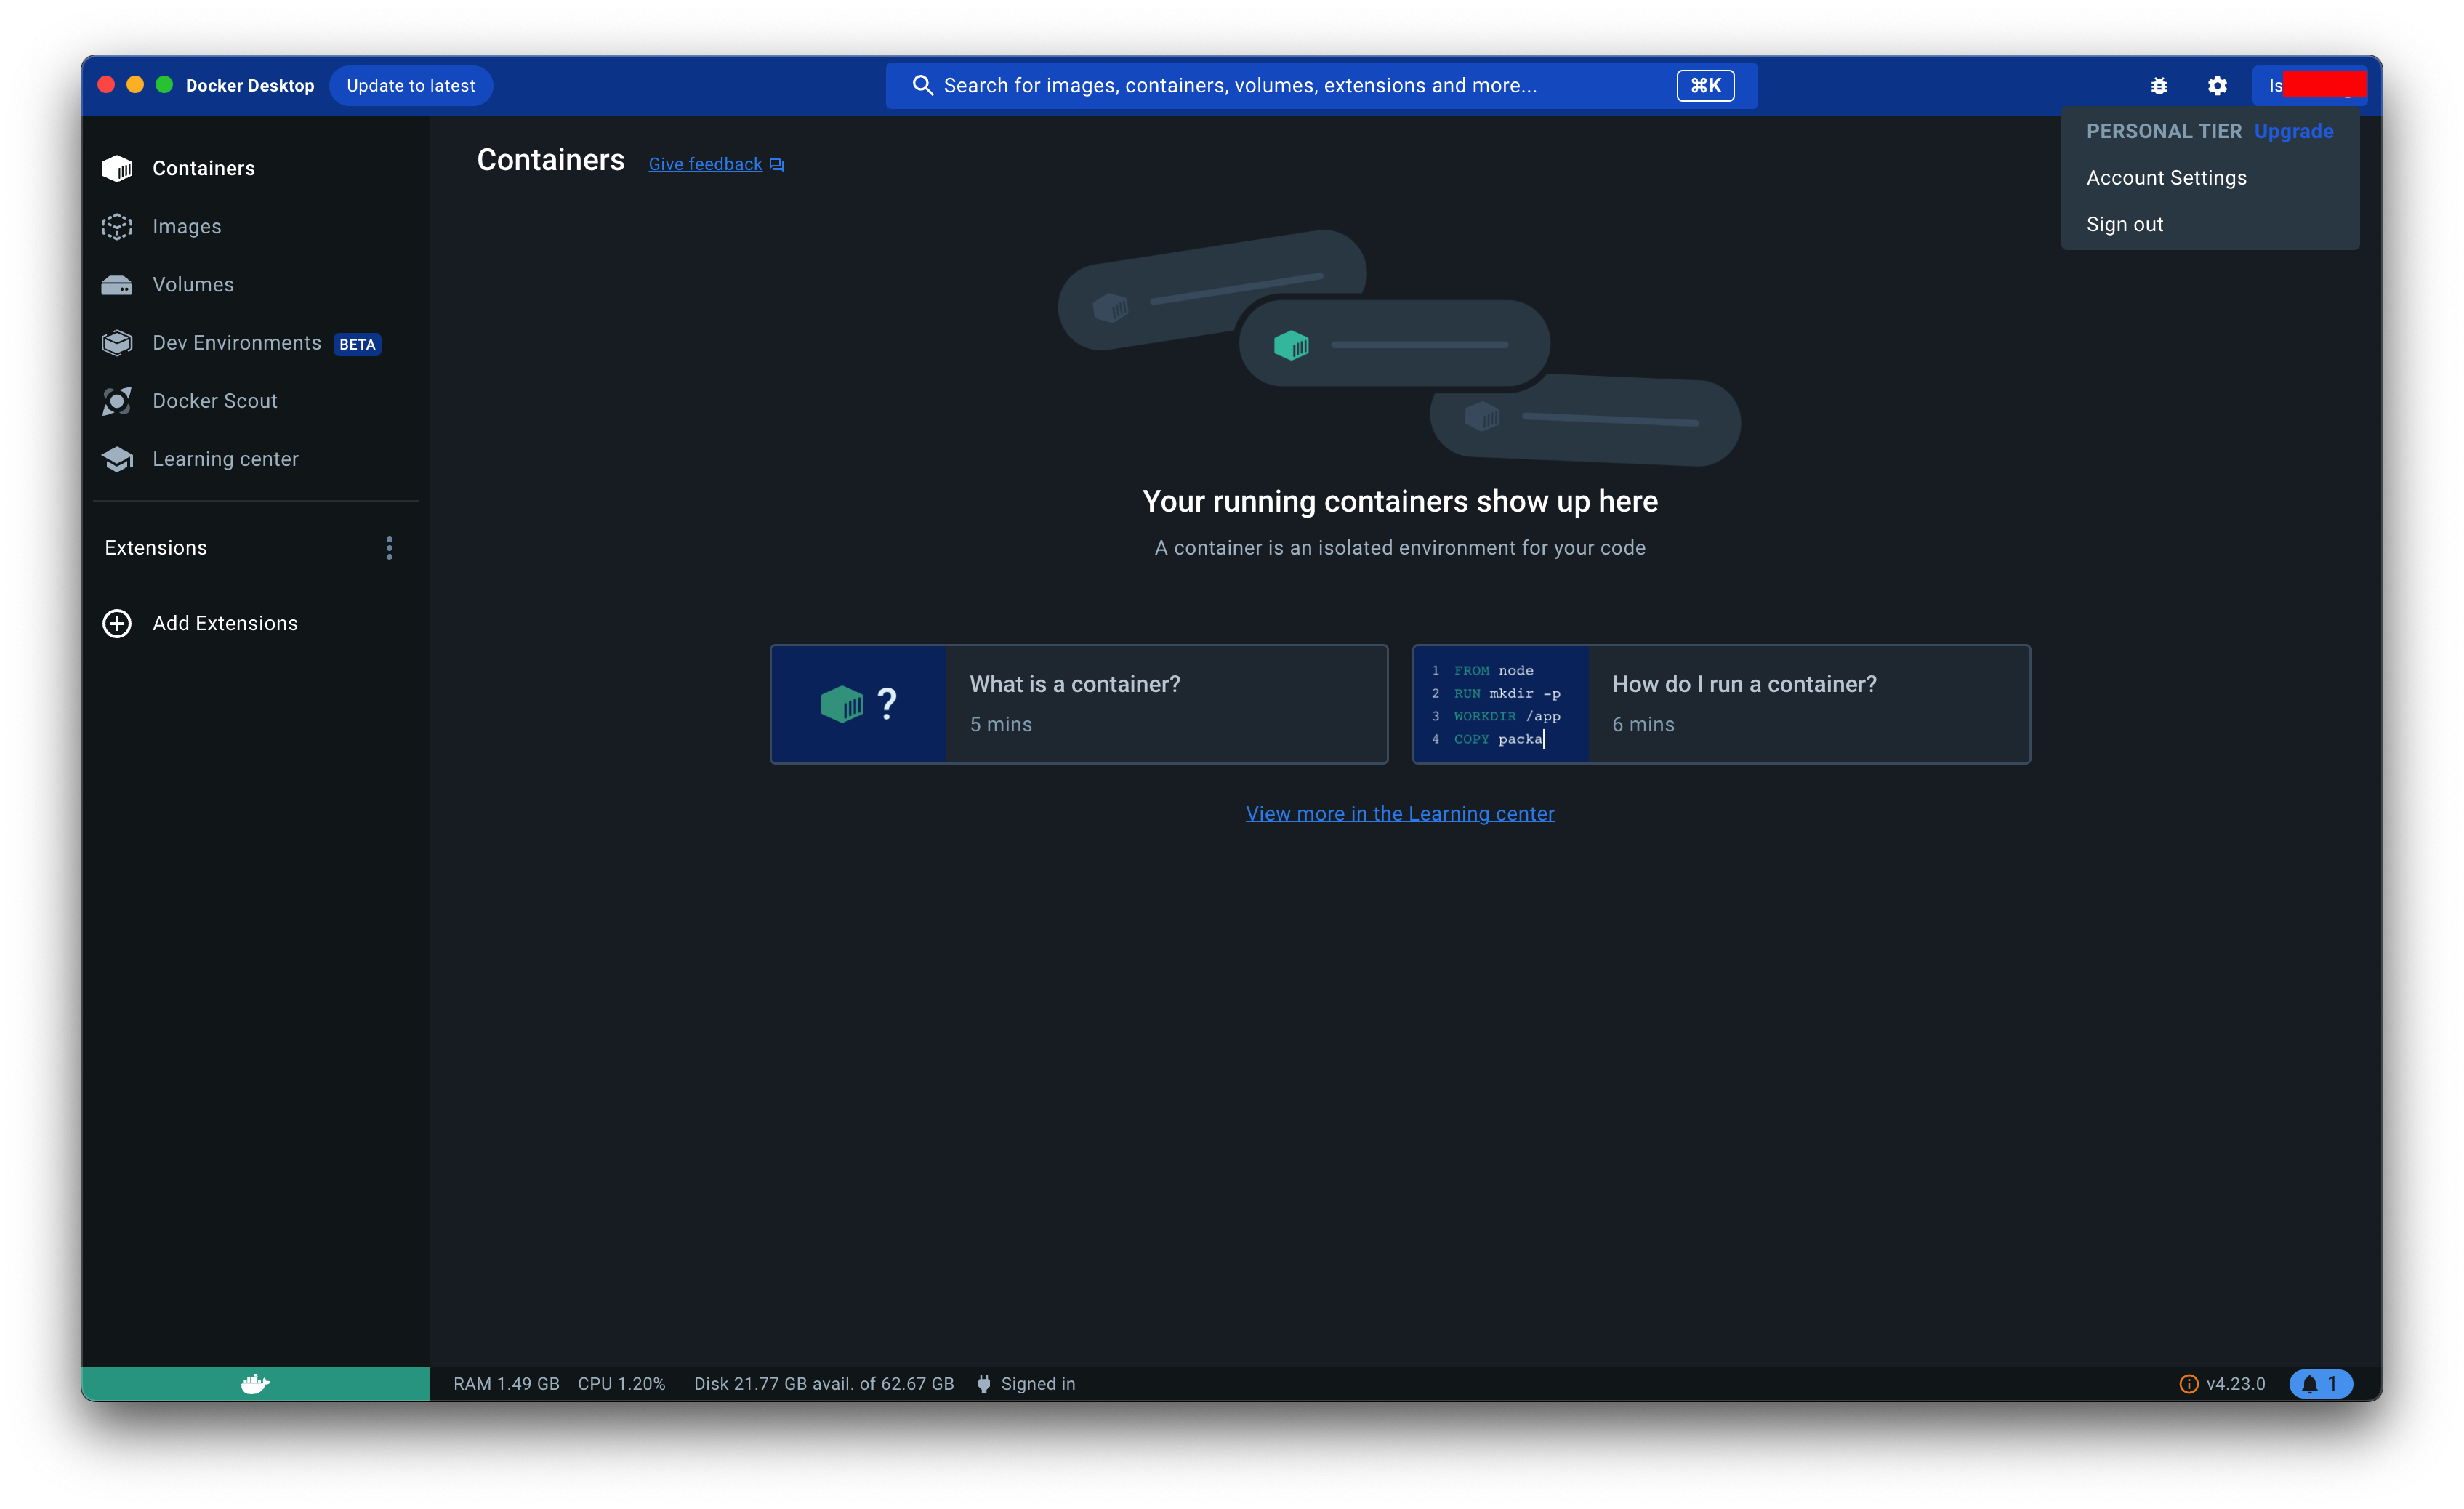This screenshot has height=1509, width=2464.
Task: Open 'What is a container?' tutorial card
Action: (1078, 704)
